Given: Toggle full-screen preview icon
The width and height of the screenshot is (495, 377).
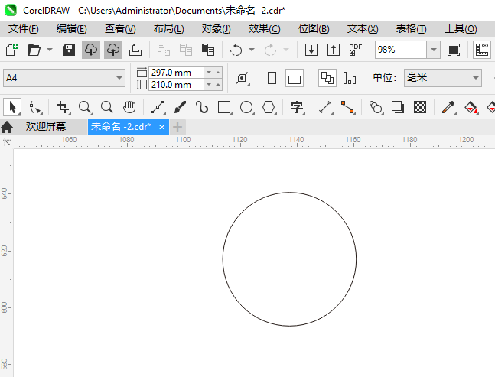Looking at the screenshot, I should tap(454, 50).
